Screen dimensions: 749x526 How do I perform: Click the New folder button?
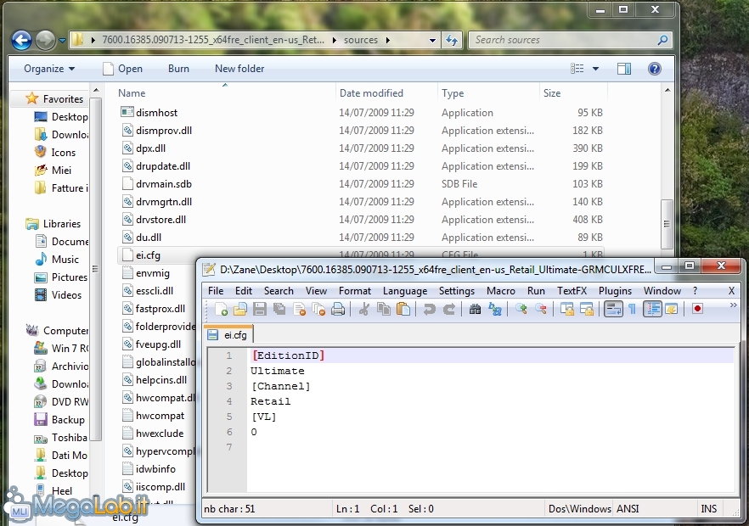click(x=239, y=69)
